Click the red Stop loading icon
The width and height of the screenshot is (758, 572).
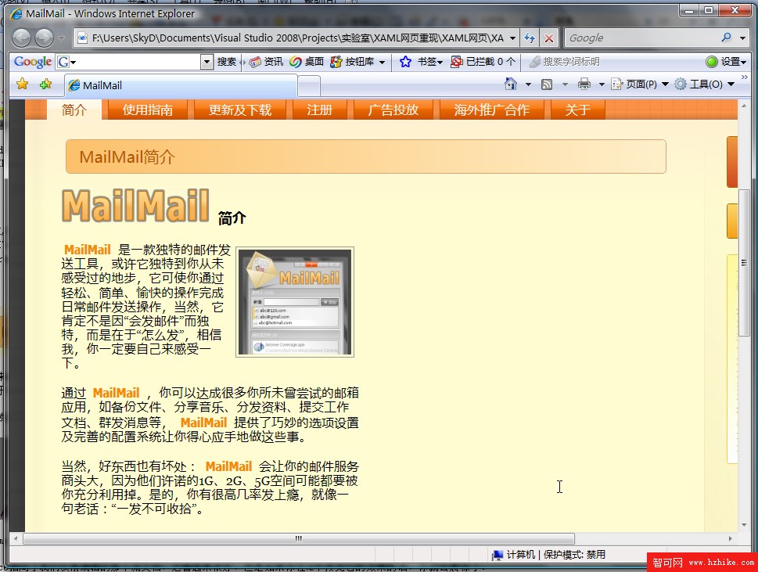549,38
